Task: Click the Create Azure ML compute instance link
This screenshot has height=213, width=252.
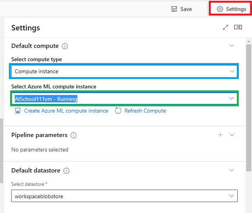Action: [66, 111]
